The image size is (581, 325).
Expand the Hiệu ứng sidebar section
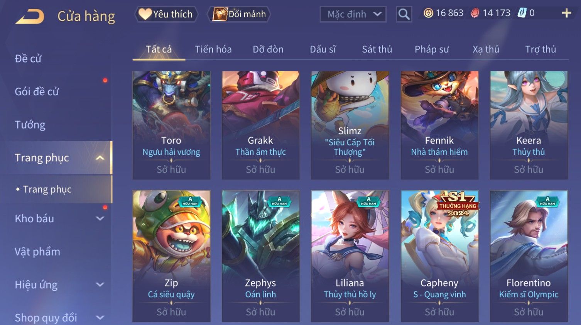click(56, 285)
